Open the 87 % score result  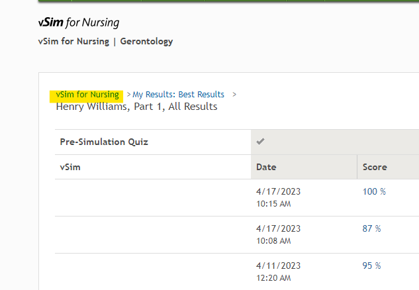[x=371, y=229]
